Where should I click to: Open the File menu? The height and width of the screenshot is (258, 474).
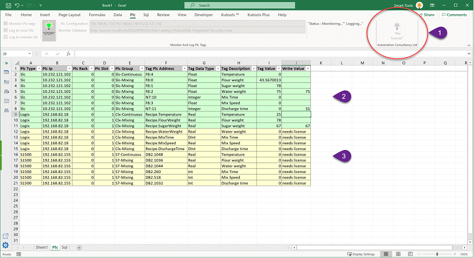click(8, 15)
